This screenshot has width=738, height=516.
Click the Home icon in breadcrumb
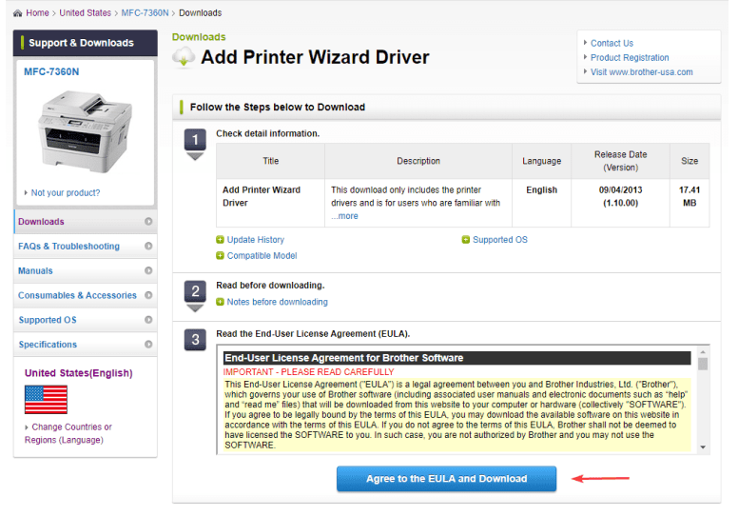pos(17,13)
